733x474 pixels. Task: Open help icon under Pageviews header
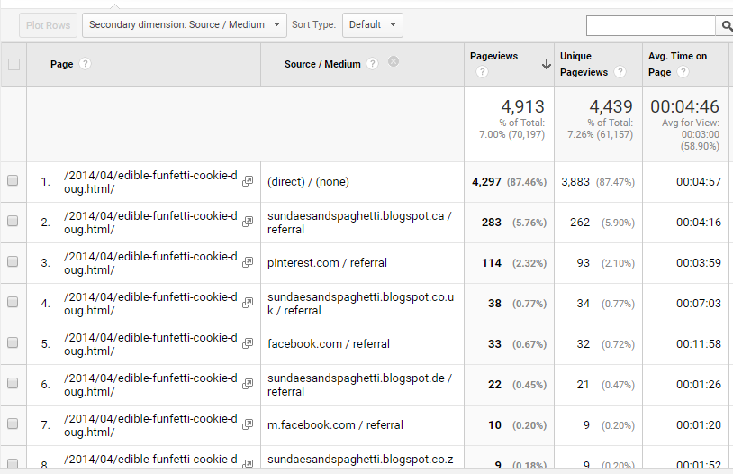tap(482, 72)
